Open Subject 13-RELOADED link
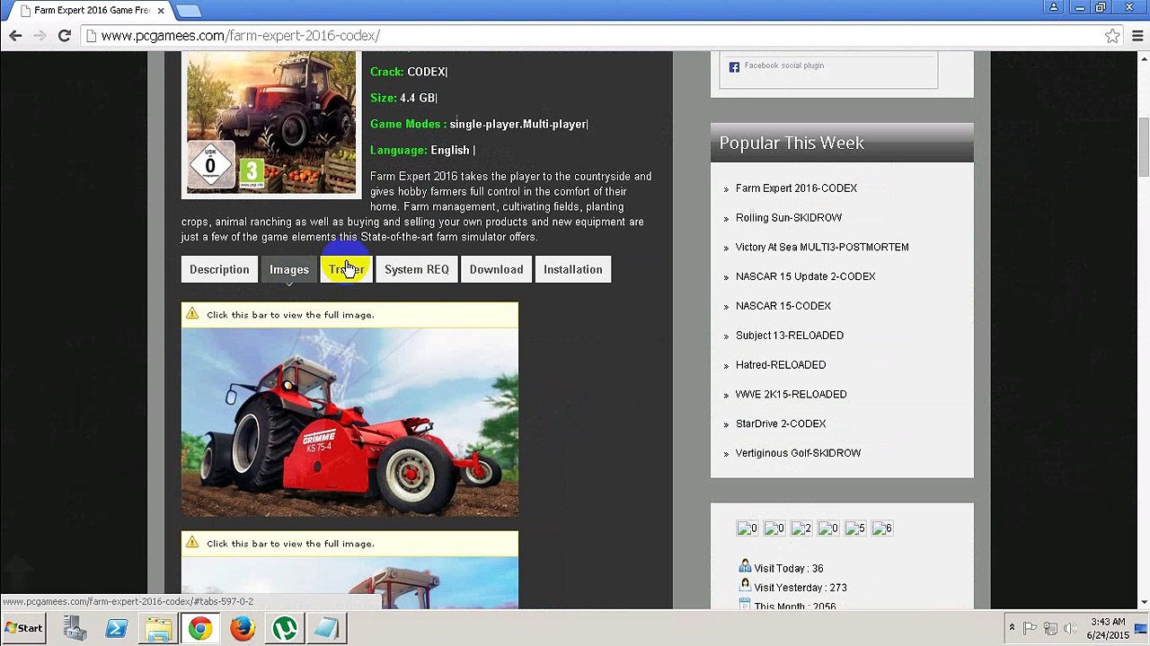1150x646 pixels. pyautogui.click(x=790, y=336)
